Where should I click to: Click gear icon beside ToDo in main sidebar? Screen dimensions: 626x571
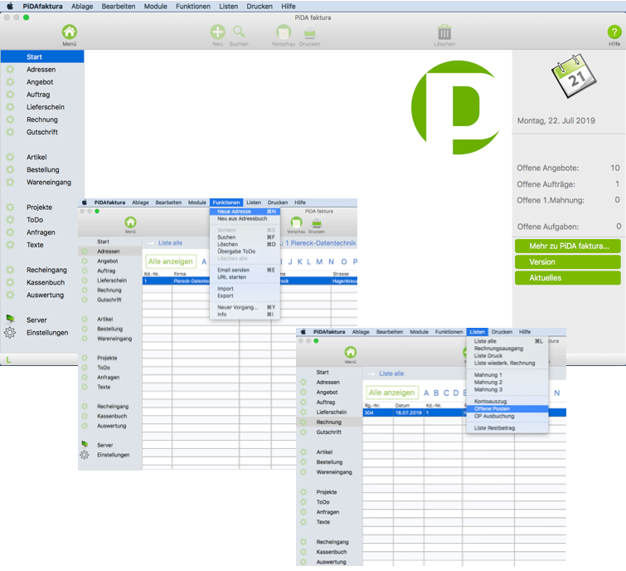[10, 220]
